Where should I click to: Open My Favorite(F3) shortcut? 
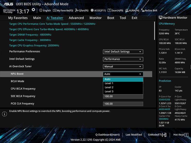pos(63,11)
